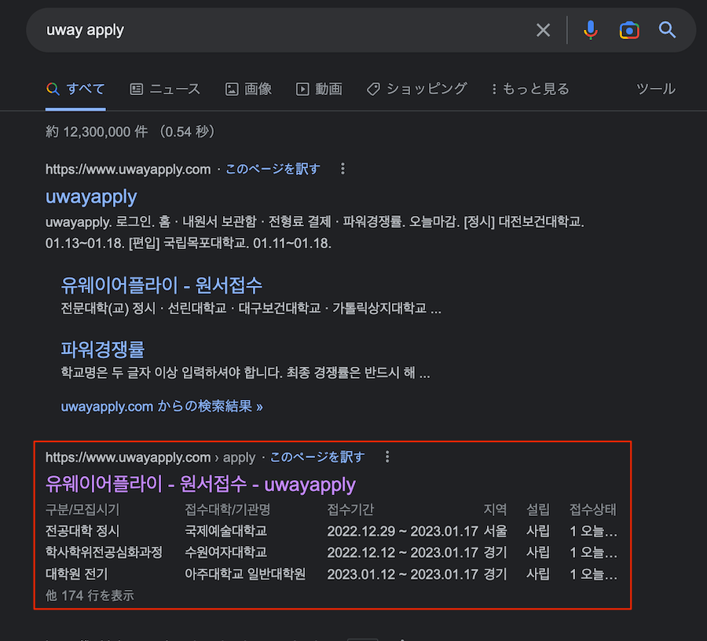Viewport: 707px width, 641px height.
Task: Open the ツール options
Action: (656, 89)
